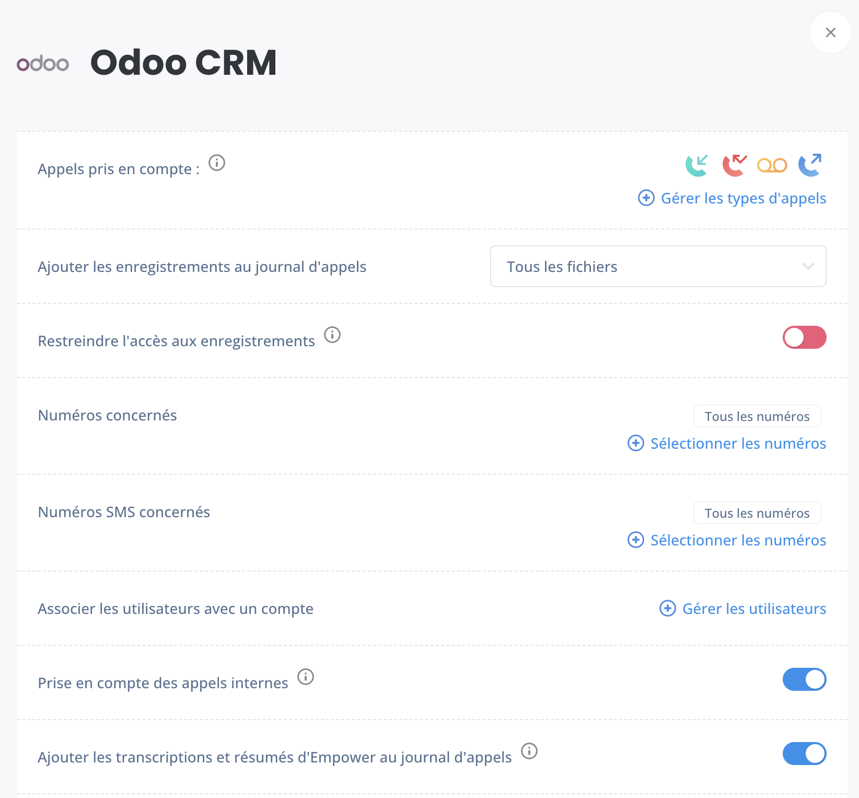Open Gérer les utilisateurs link

tap(754, 609)
